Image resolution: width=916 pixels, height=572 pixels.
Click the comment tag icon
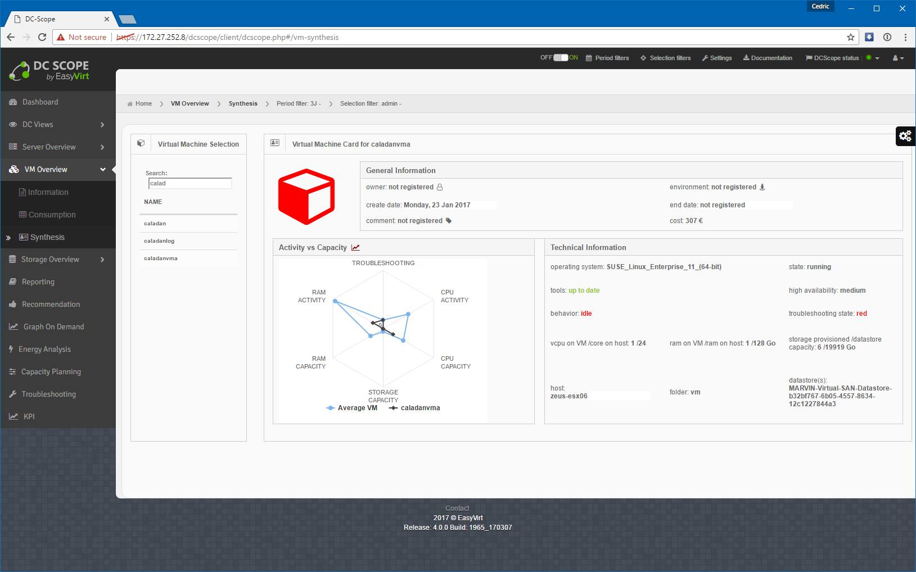pyautogui.click(x=449, y=221)
